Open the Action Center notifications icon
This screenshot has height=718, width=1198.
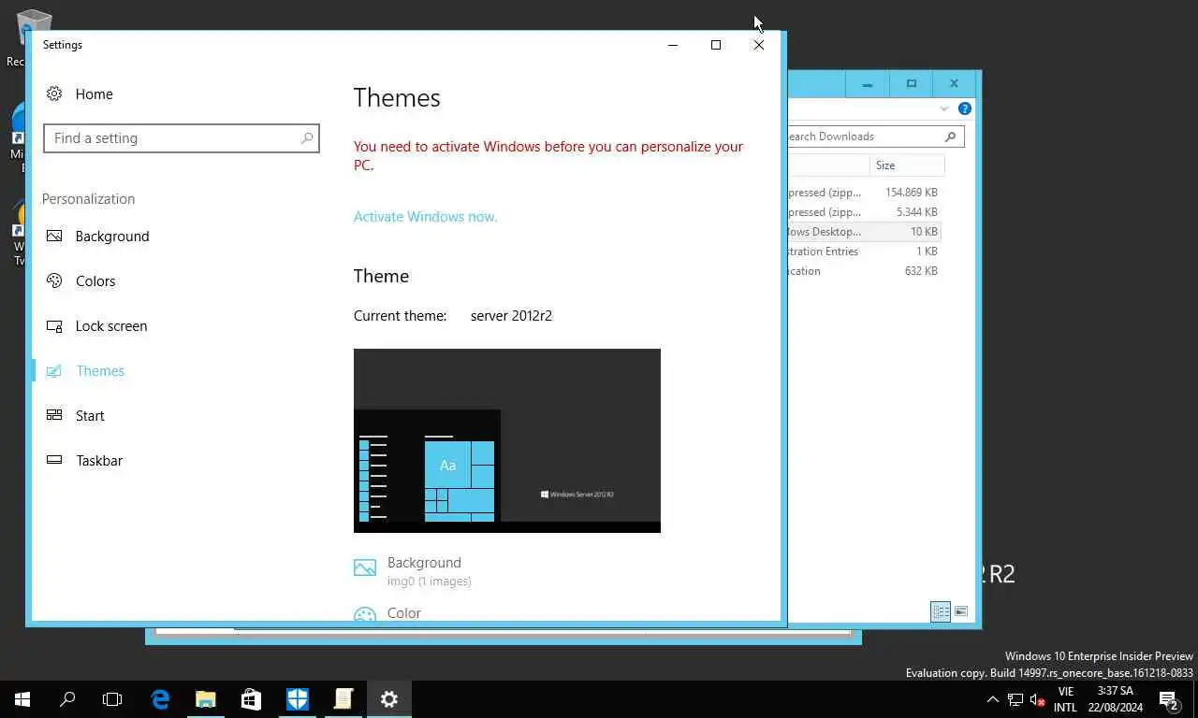1169,699
